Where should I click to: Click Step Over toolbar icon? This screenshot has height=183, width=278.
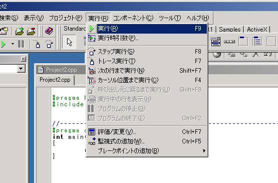pos(49,44)
